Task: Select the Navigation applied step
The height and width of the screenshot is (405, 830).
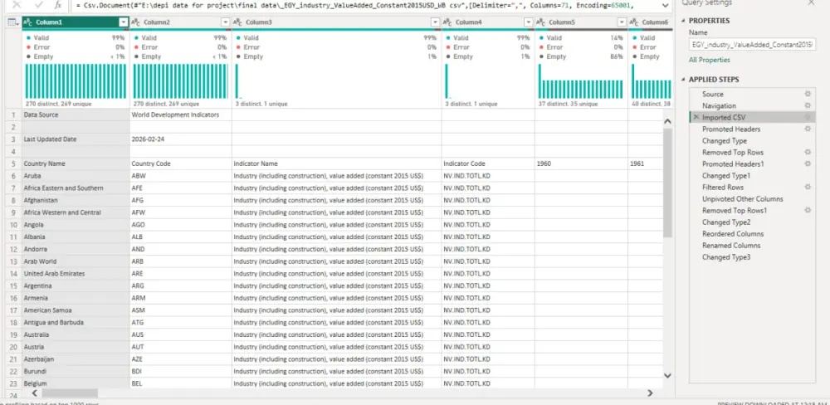Action: [719, 105]
